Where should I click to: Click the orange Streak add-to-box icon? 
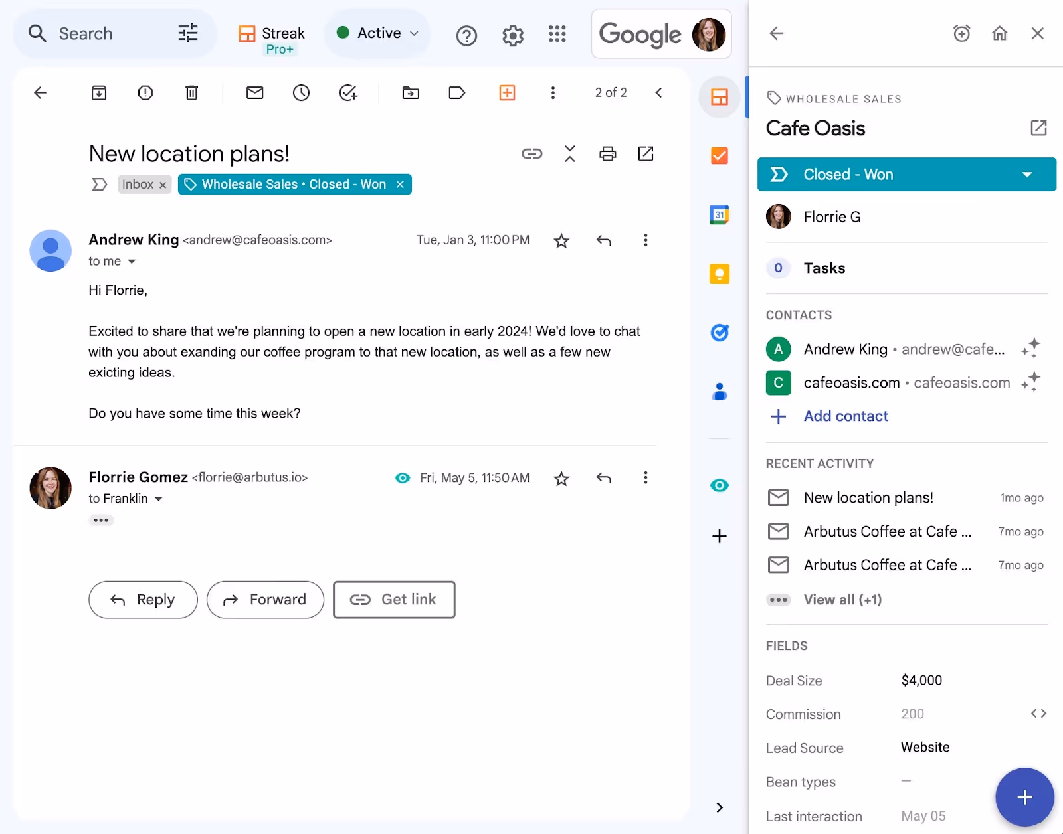tap(508, 93)
